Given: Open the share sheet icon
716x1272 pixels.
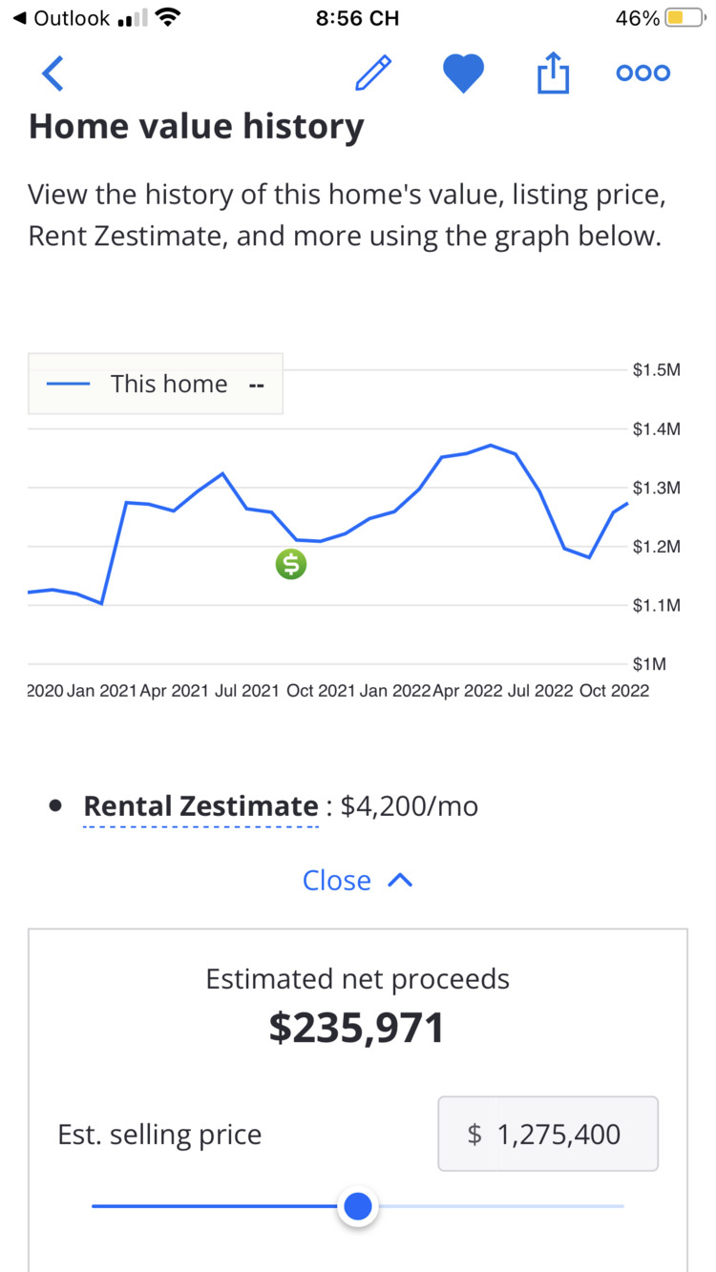Looking at the screenshot, I should (553, 73).
